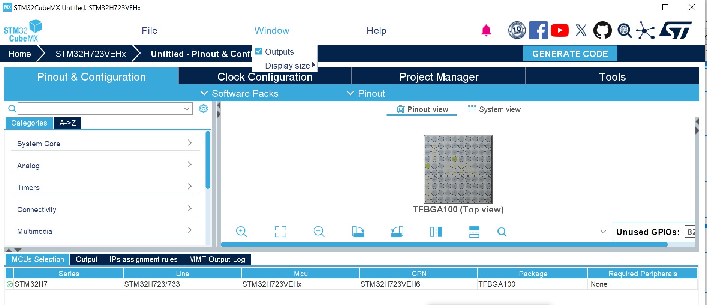Click the bottom panel collapse arrows
This screenshot has width=707, height=305.
pos(13,250)
